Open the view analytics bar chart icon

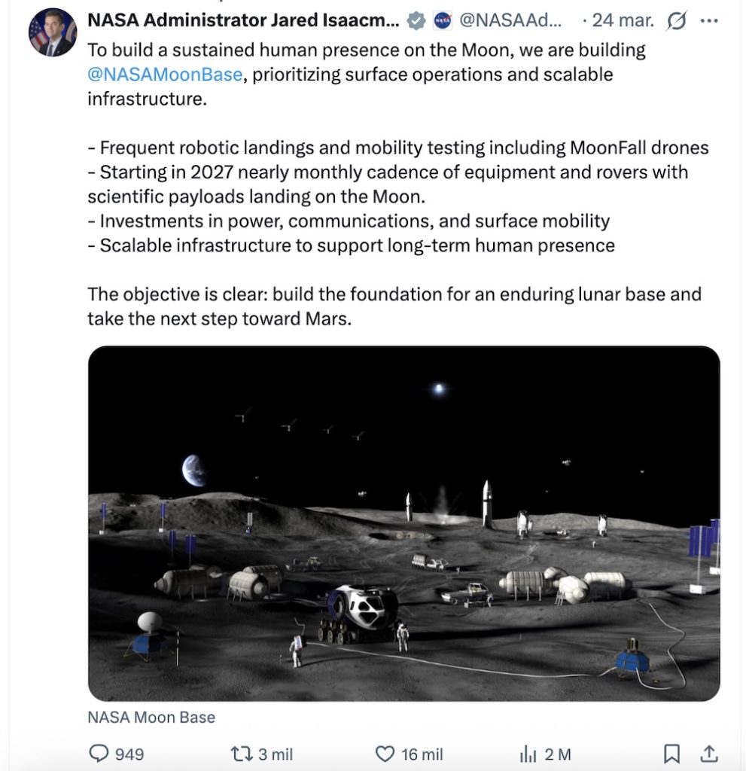528,753
